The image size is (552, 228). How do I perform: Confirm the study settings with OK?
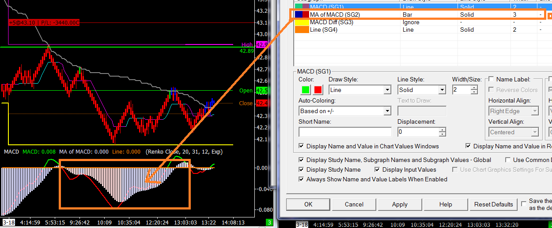(x=308, y=204)
